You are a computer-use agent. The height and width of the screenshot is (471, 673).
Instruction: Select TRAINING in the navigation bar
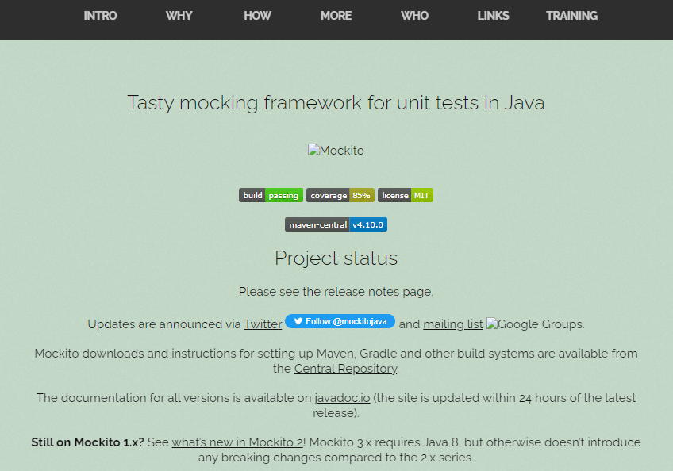pyautogui.click(x=571, y=16)
